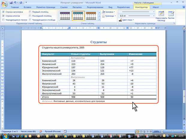Open the 0,5 пт pen weight dropdown
186x139 pixels.
click(x=137, y=16)
